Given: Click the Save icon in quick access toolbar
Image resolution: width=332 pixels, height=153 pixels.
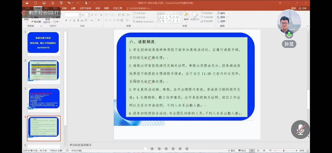Looking at the screenshot, I should (44, 3).
